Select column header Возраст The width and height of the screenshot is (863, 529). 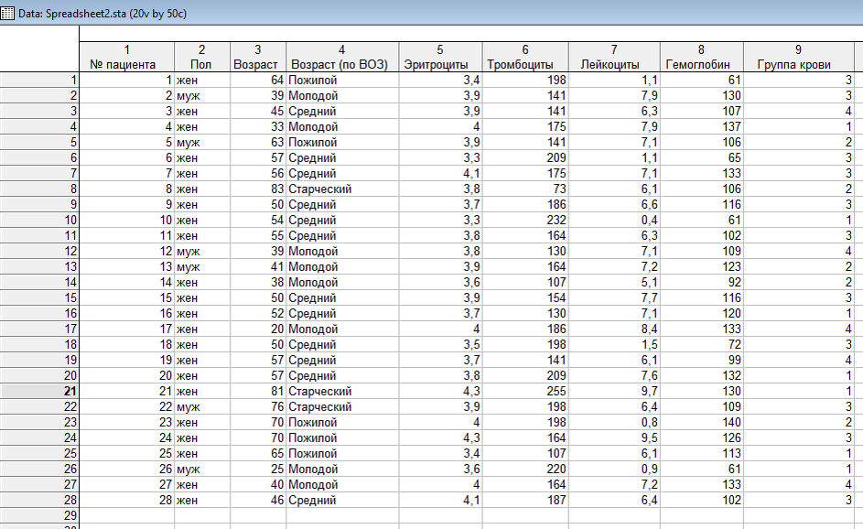pyautogui.click(x=257, y=57)
